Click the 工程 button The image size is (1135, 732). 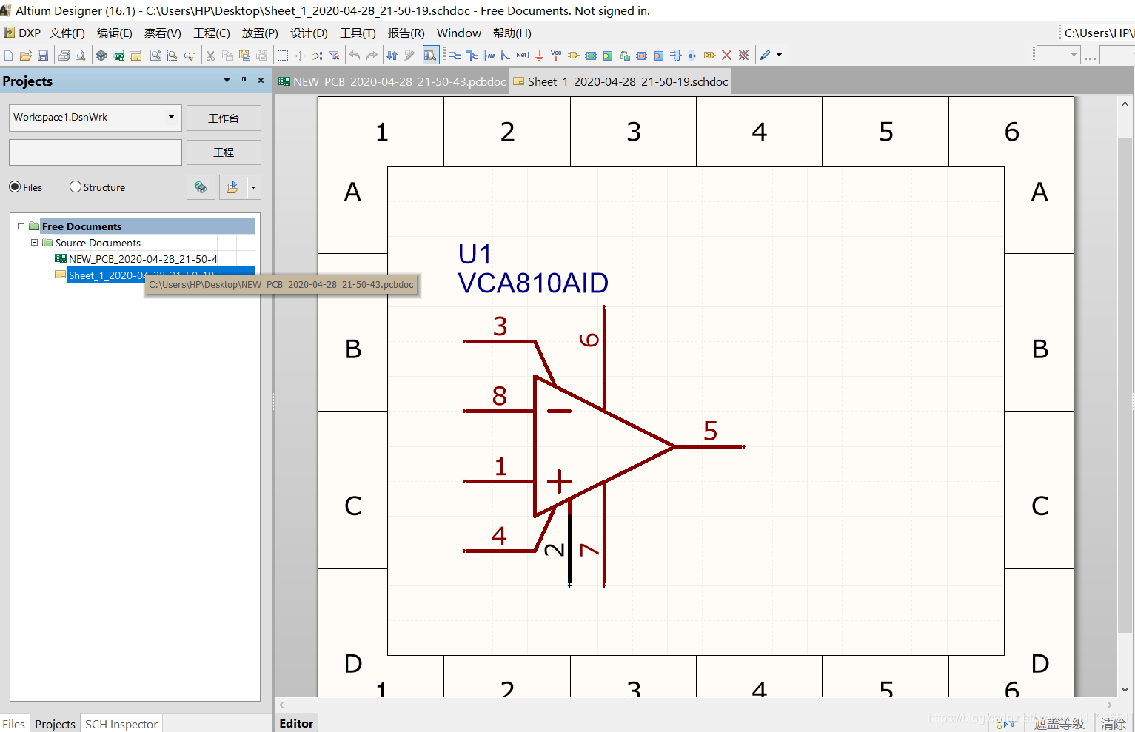point(224,152)
